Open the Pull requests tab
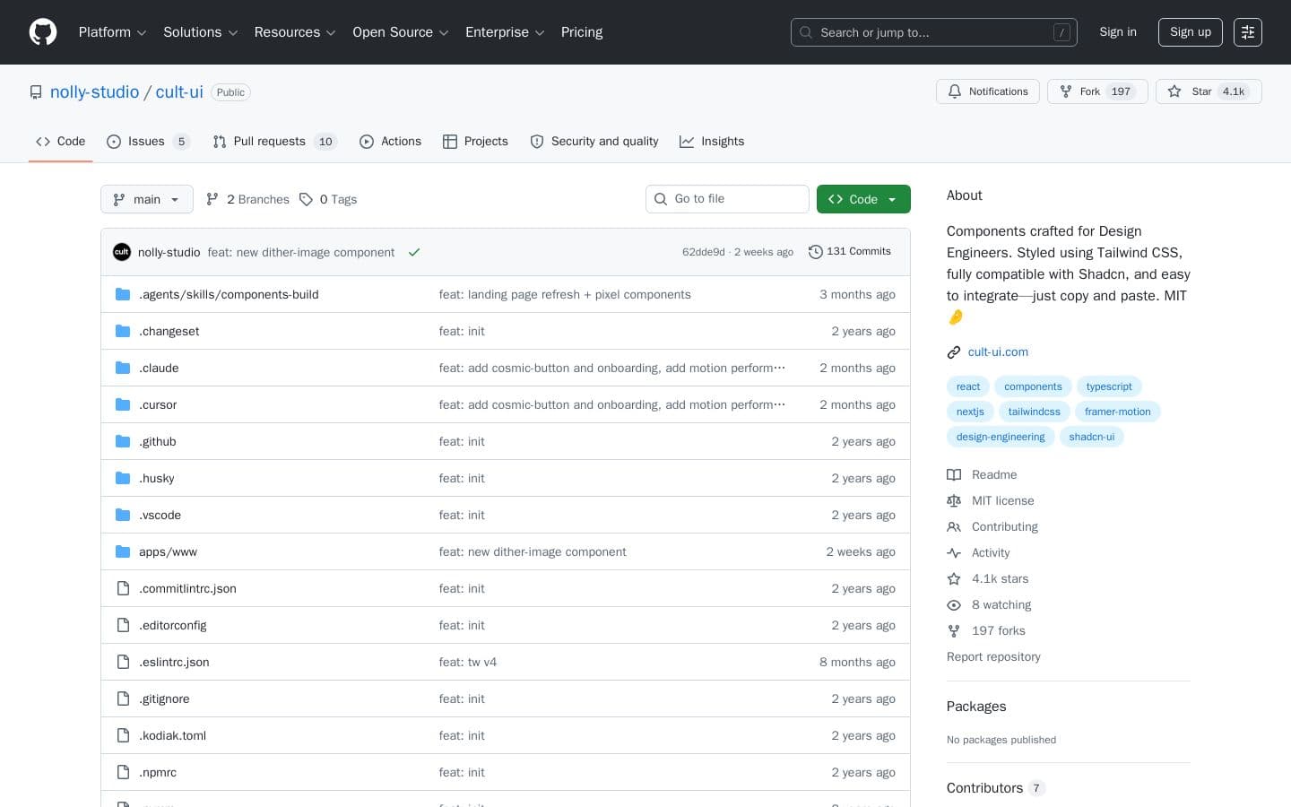Viewport: 1291px width, 807px height. (274, 142)
